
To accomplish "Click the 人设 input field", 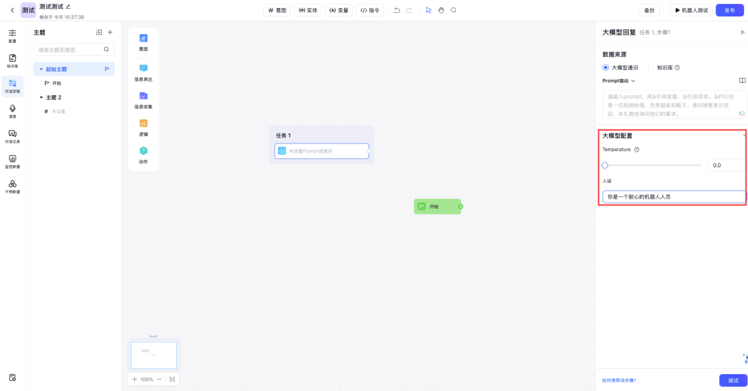I will point(673,197).
